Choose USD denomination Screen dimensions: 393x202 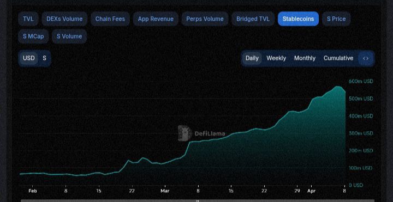[x=29, y=58]
